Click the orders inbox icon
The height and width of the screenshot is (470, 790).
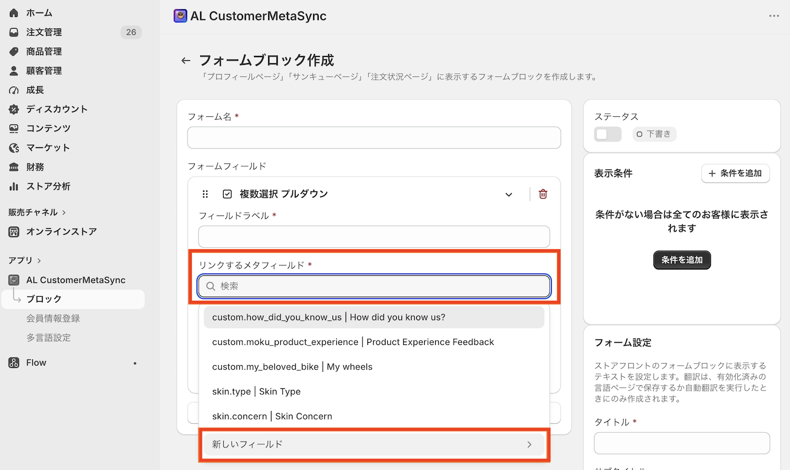14,32
